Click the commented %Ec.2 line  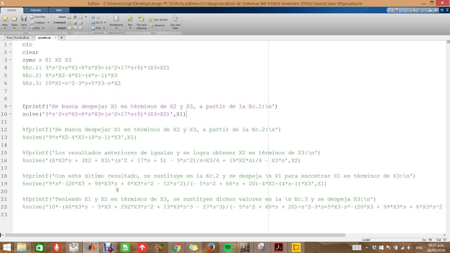70,76
